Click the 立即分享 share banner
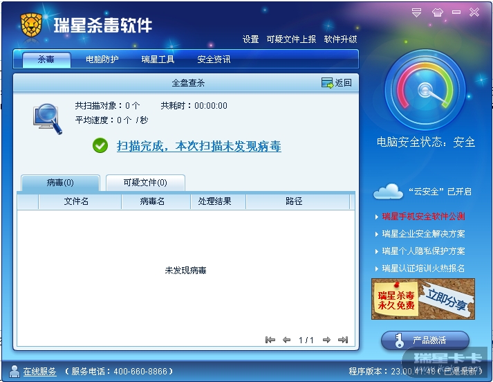This screenshot has width=493, height=382. (x=447, y=299)
